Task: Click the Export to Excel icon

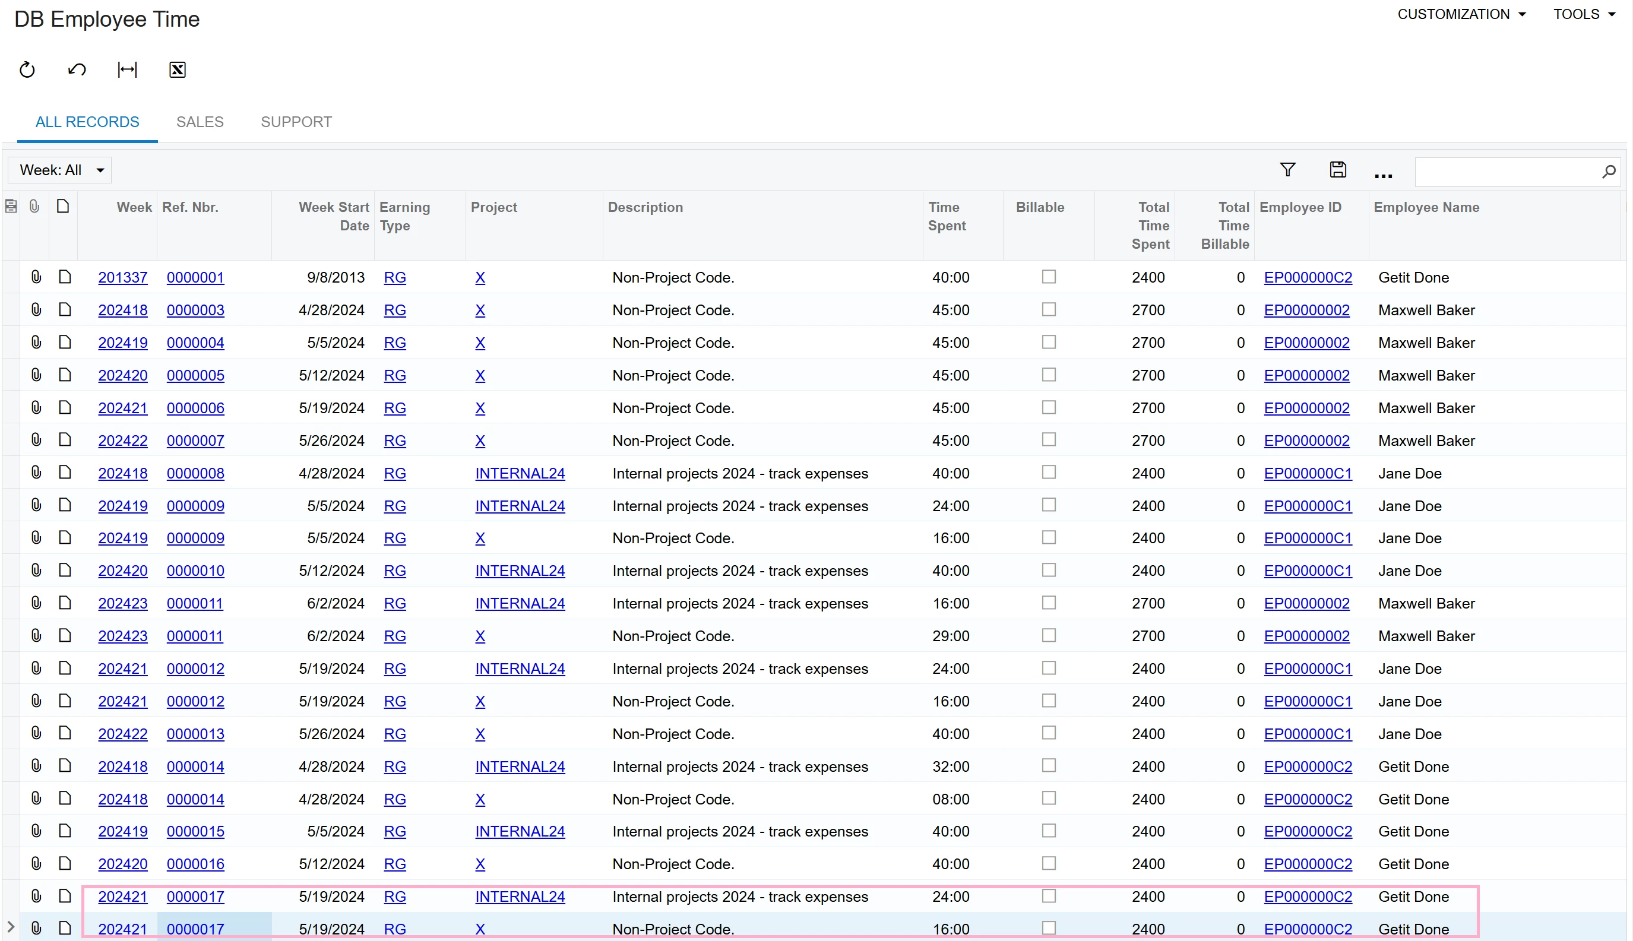Action: 177,69
